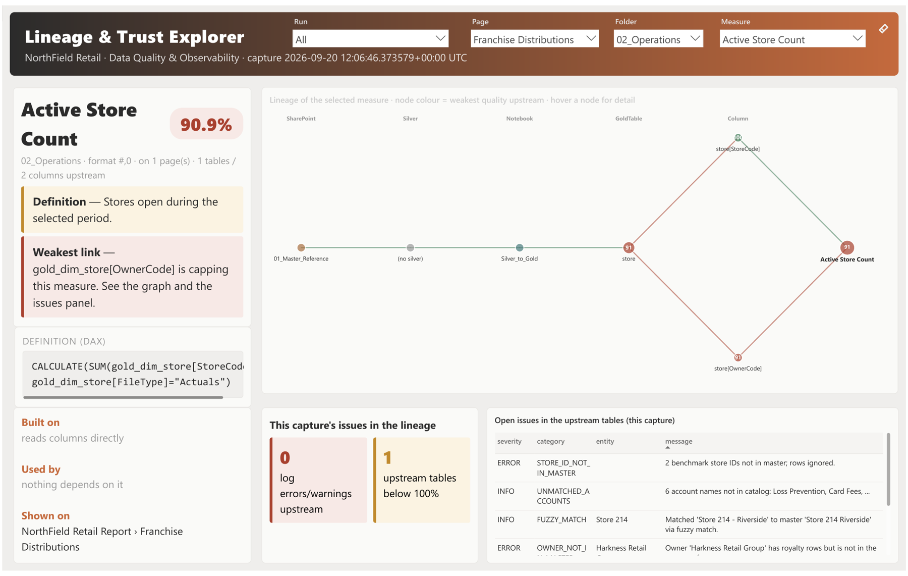The width and height of the screenshot is (908, 576).
Task: Select the Active Store Count graph node
Action: pos(847,247)
